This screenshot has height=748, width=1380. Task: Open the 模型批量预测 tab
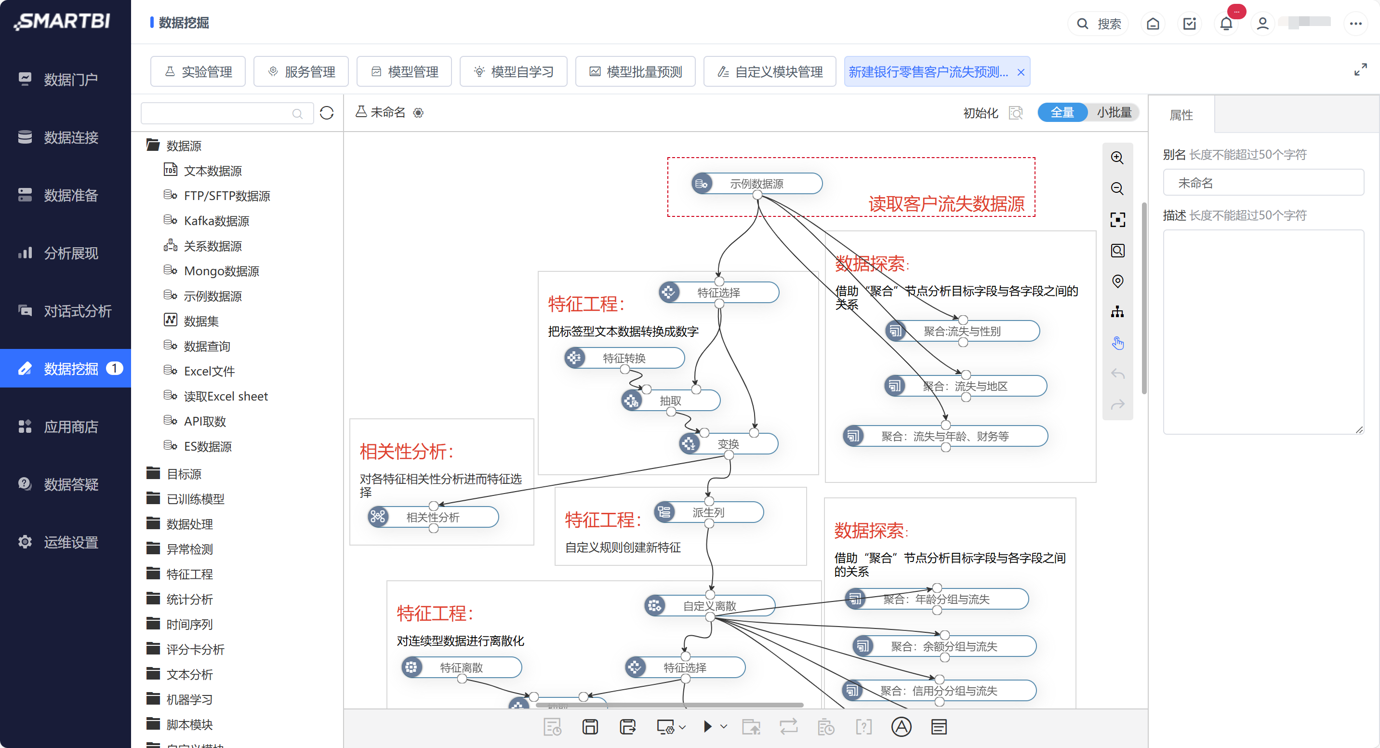(636, 71)
